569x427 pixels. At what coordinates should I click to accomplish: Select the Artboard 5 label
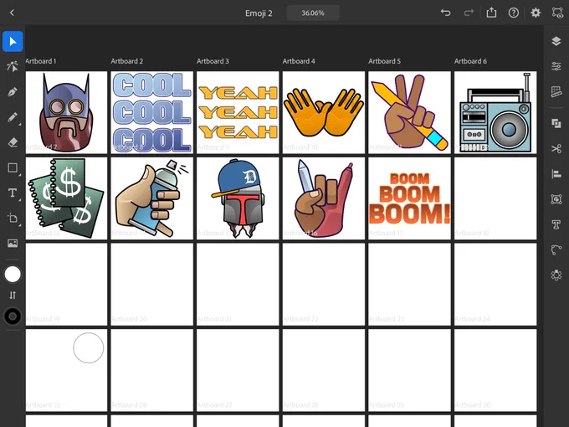[385, 61]
